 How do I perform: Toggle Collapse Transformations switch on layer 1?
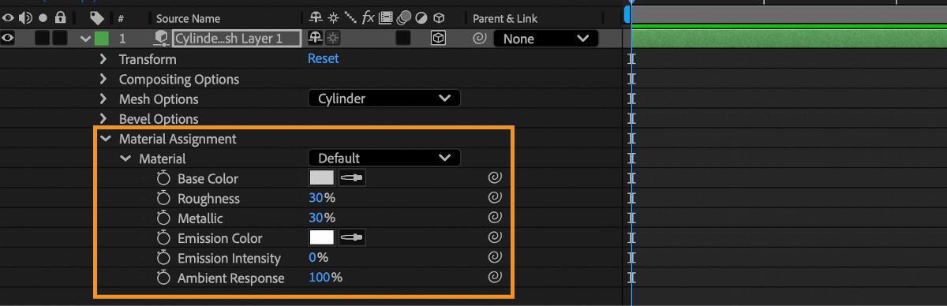(x=332, y=38)
